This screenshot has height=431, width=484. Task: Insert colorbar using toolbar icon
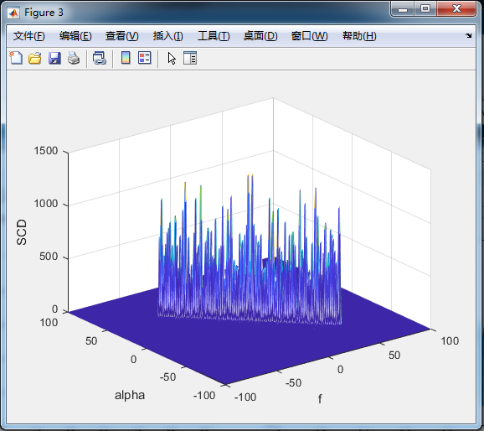pyautogui.click(x=126, y=58)
